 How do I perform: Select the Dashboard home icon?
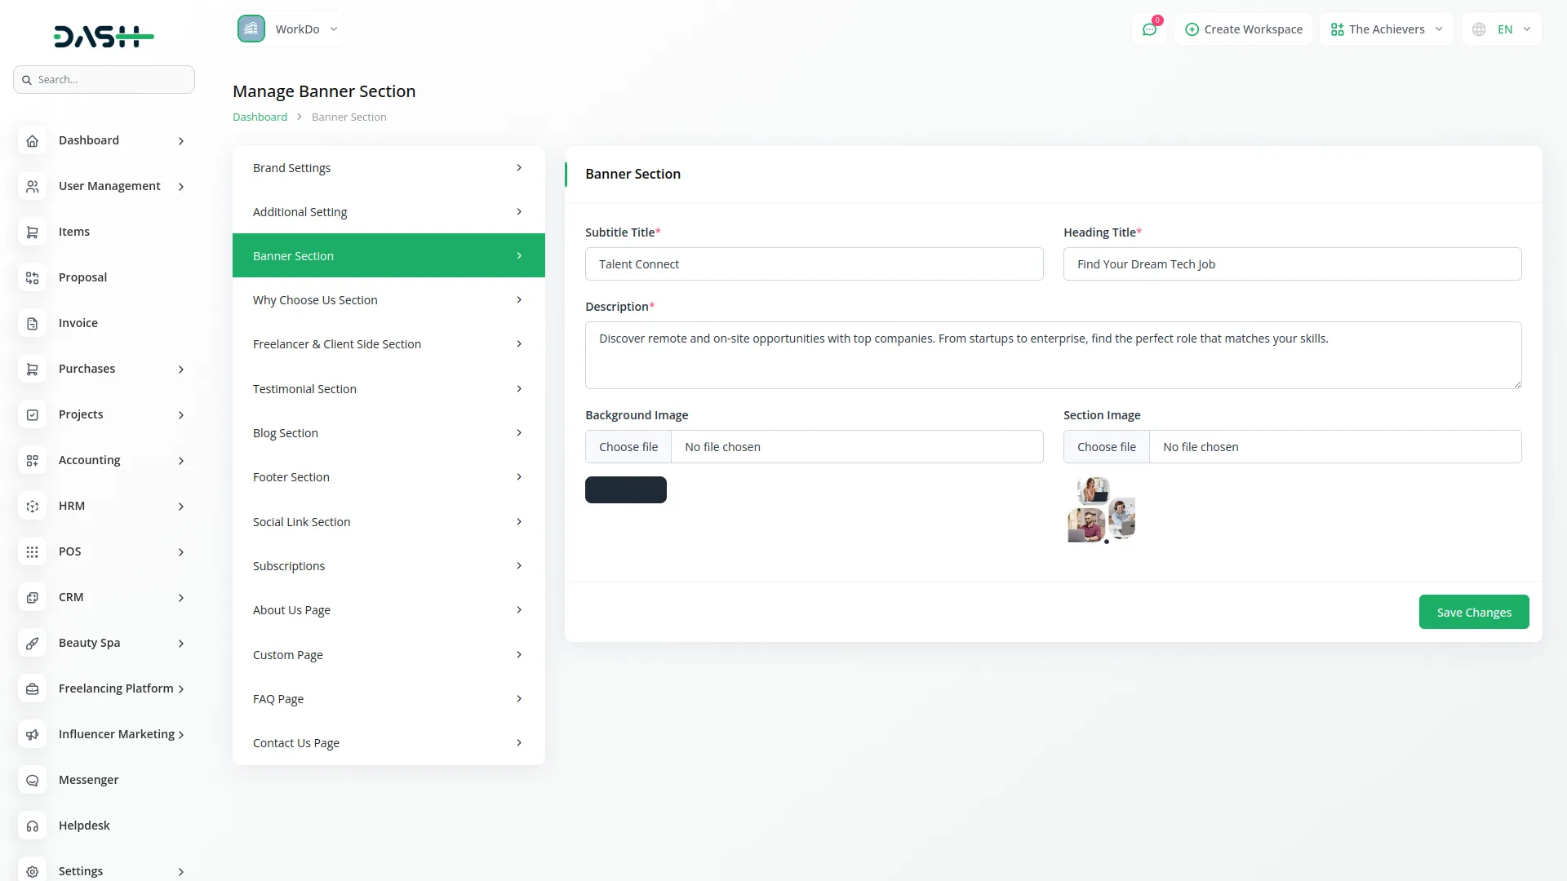tap(32, 140)
